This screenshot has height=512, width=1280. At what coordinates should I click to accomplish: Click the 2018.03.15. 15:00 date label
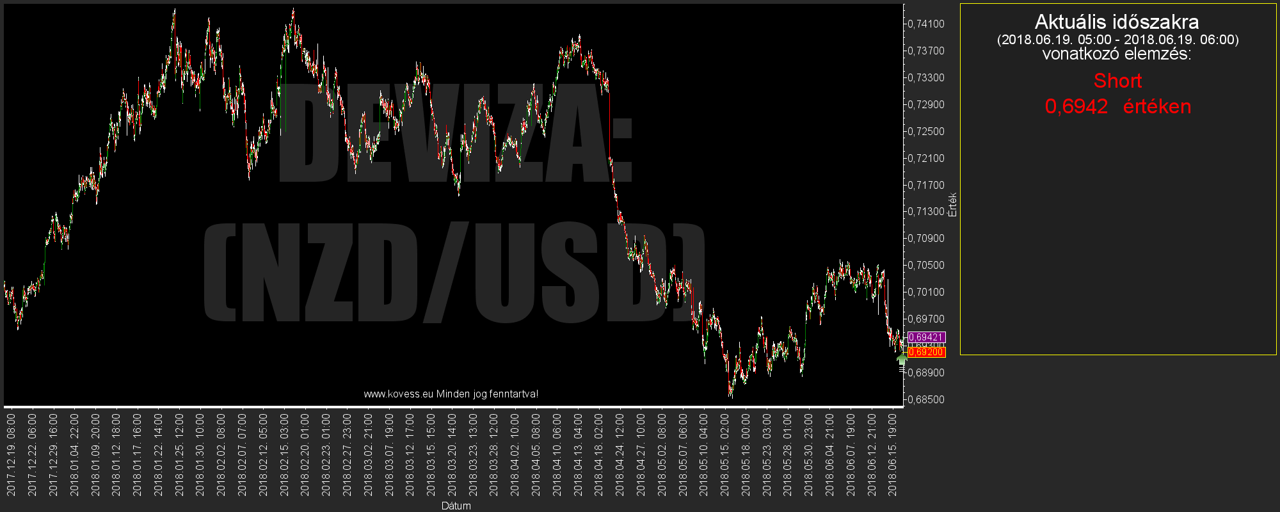coord(431,454)
